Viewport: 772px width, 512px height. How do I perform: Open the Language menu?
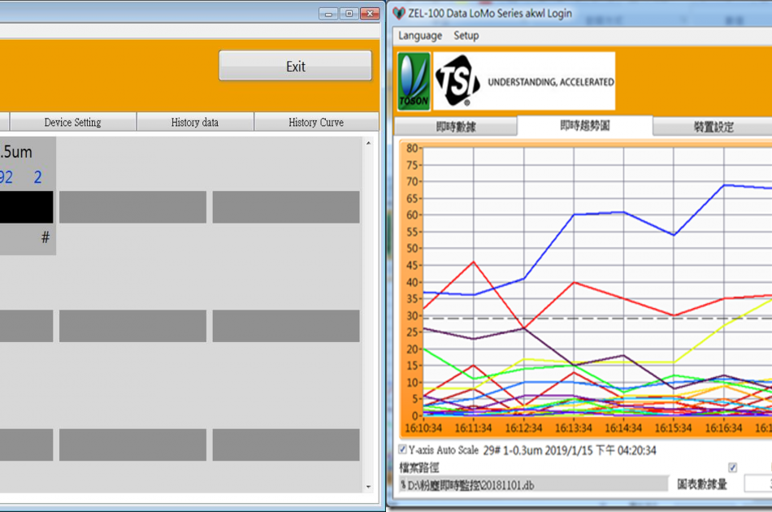[x=420, y=36]
